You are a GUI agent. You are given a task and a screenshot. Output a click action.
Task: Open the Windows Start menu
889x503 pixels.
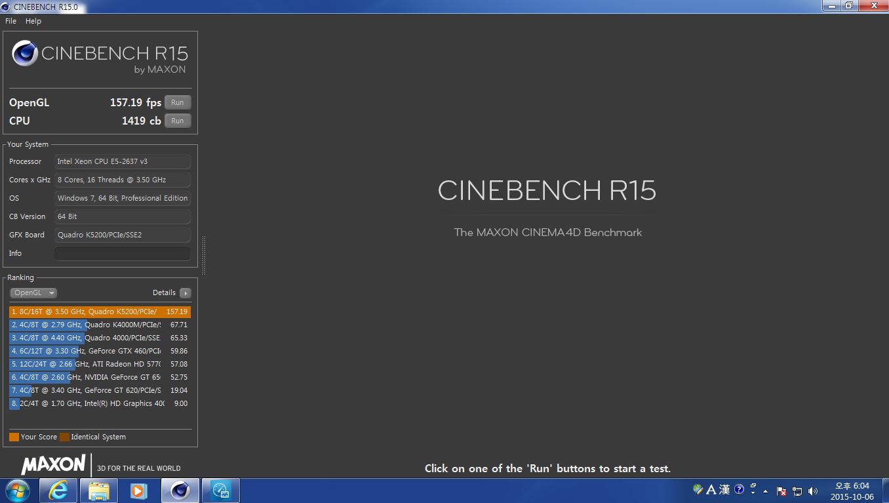18,490
